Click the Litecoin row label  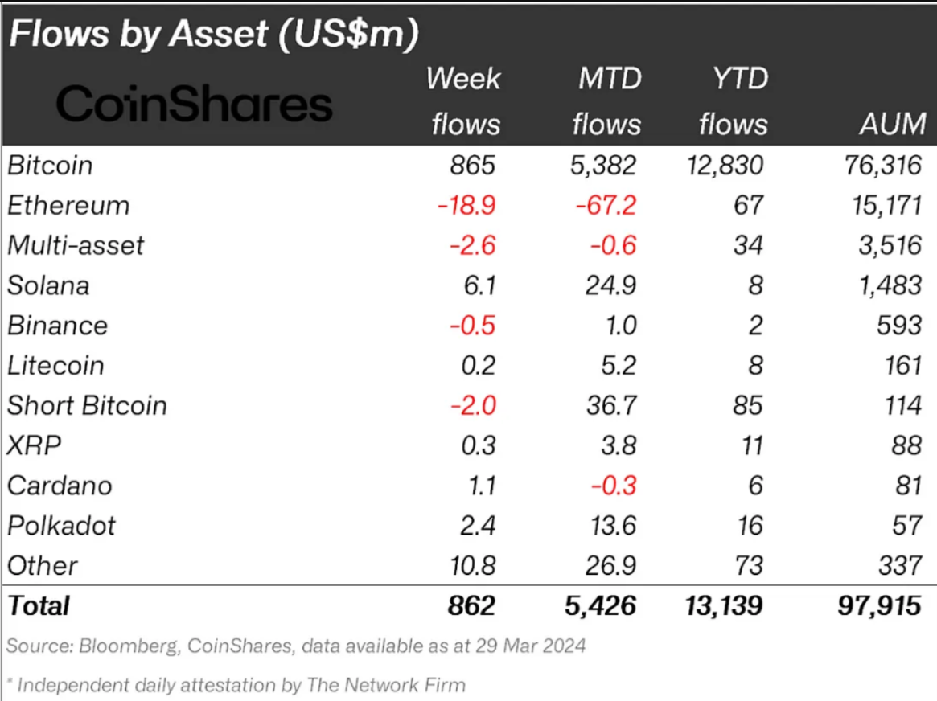tap(55, 366)
